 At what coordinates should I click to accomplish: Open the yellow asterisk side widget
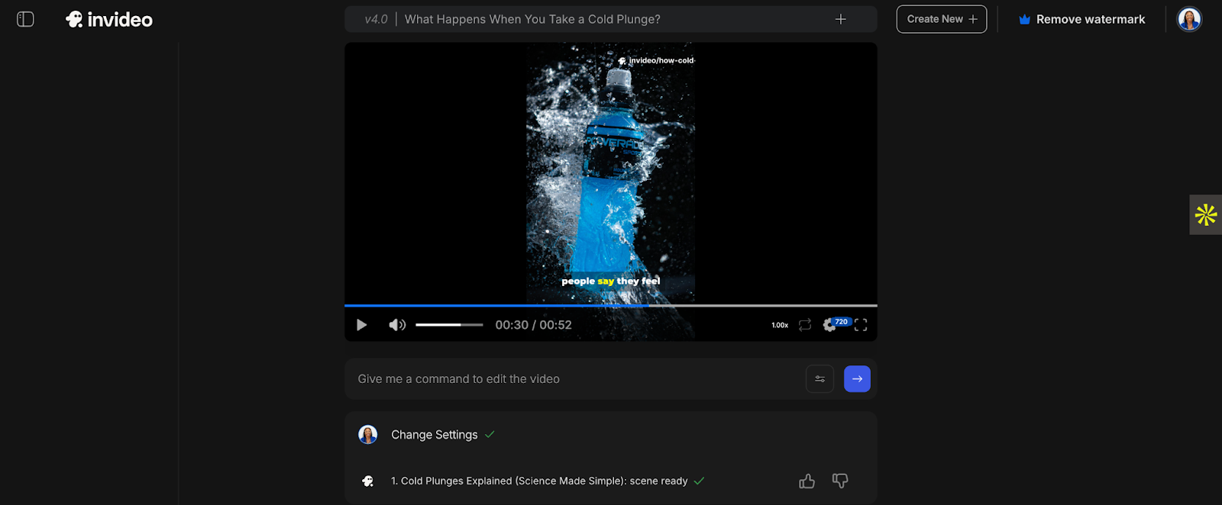(1205, 214)
